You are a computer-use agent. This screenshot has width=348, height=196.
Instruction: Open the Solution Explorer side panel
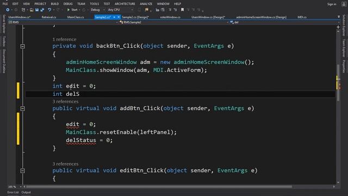tap(344, 26)
